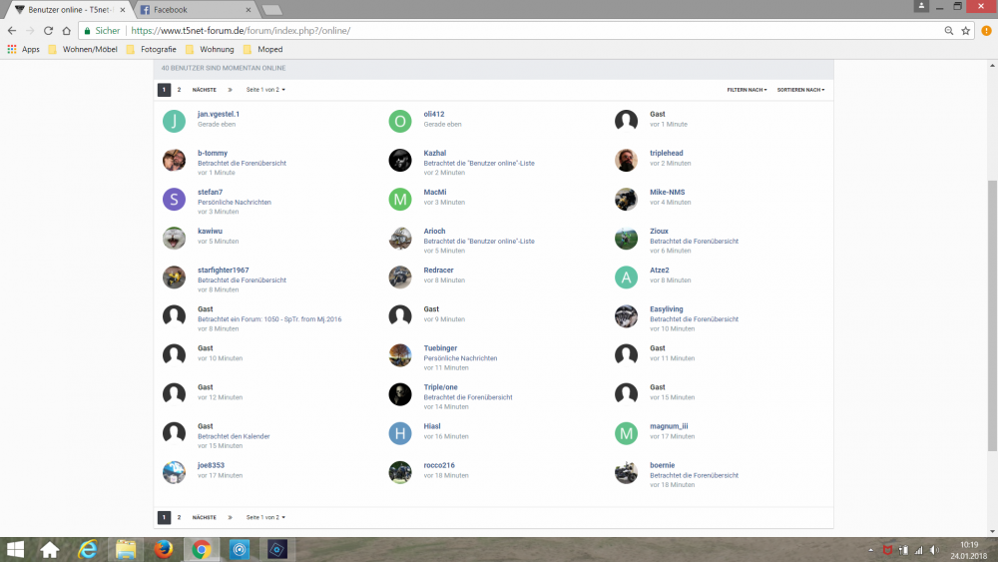This screenshot has width=998, height=562.
Task: Click top 'Nächste' pagination link
Action: coord(205,90)
